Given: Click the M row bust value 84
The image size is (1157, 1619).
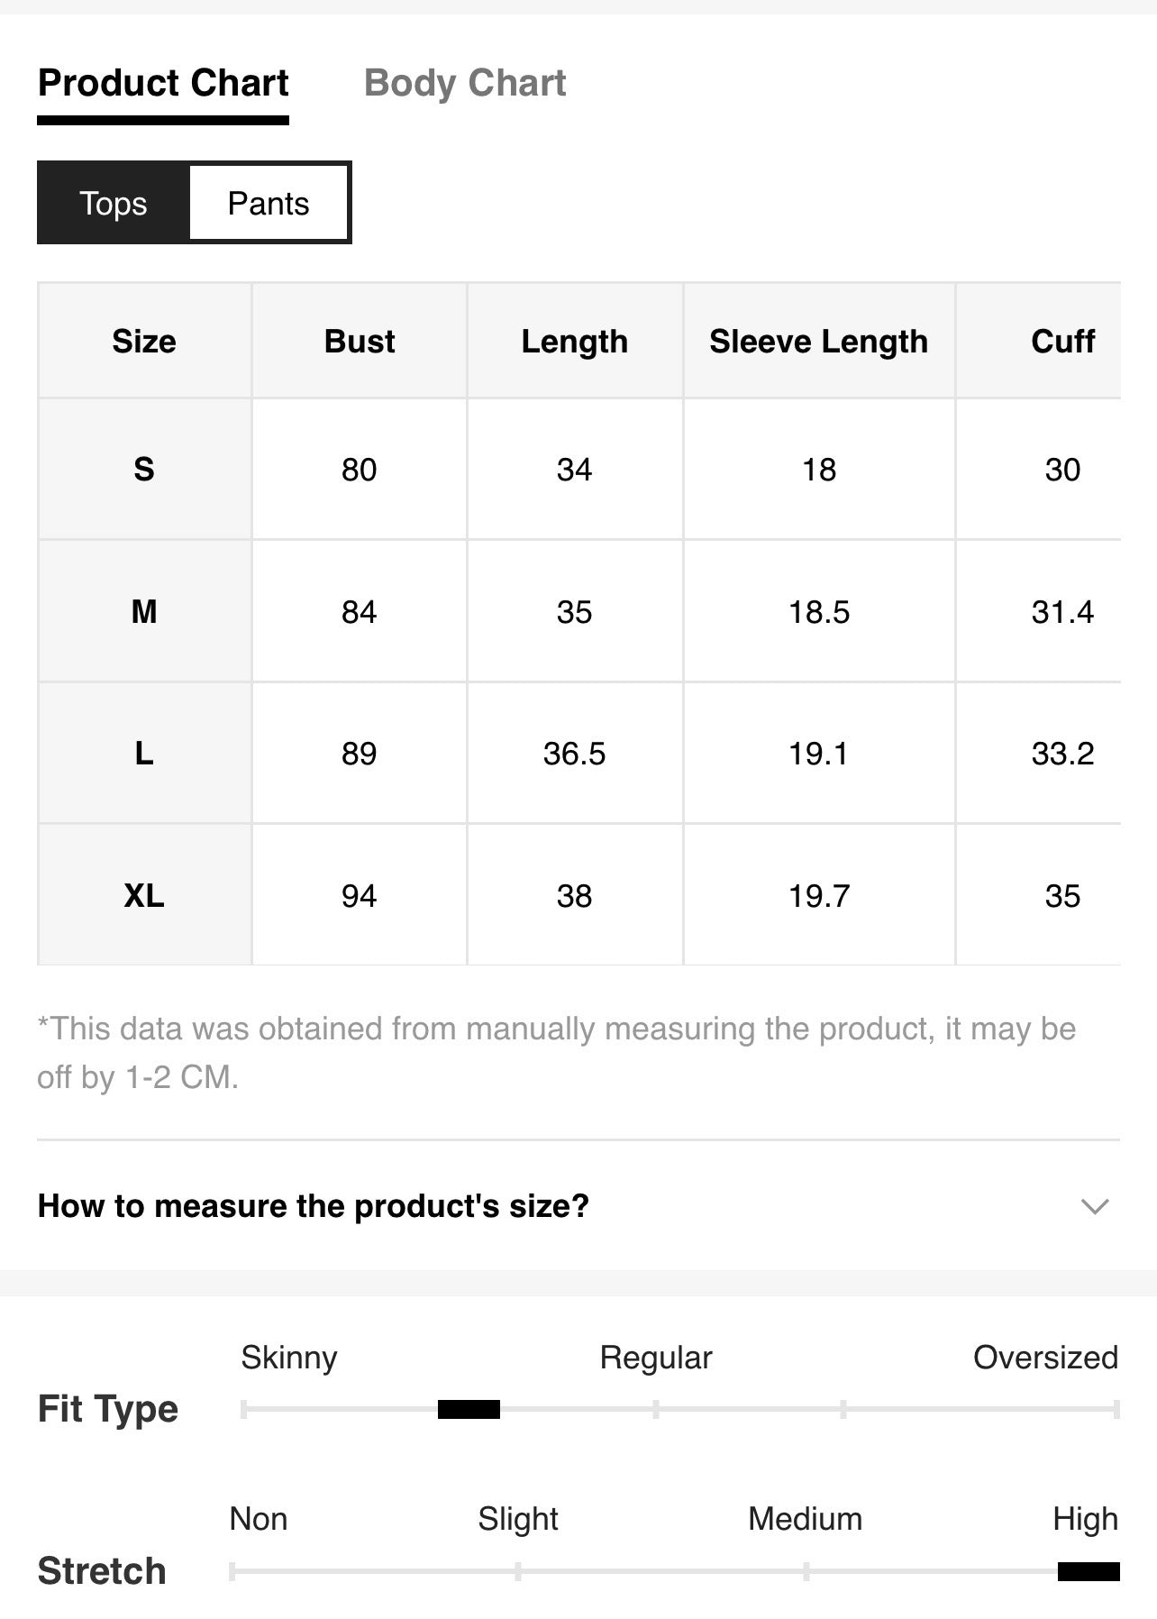Looking at the screenshot, I should 360,611.
